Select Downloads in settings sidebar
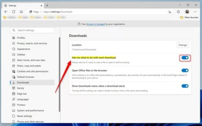Screen dimensions: 202x126 point(32,82)
